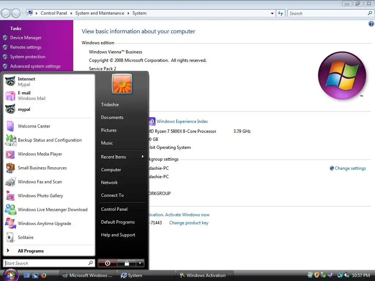
Task: Click the security shield tray icon
Action: click(317, 275)
